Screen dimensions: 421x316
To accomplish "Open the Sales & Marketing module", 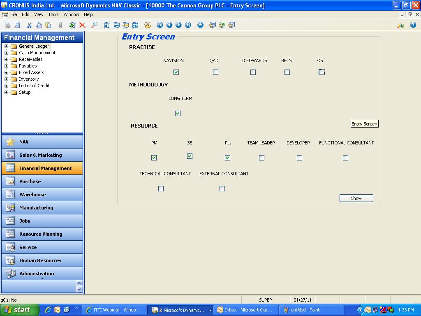I will [x=42, y=155].
